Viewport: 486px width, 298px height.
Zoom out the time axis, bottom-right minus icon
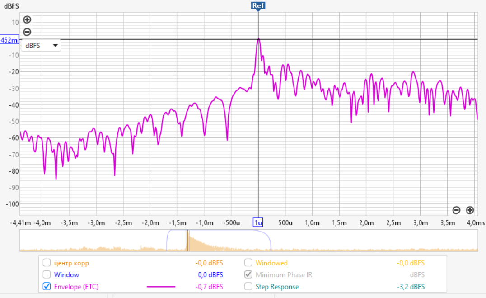(456, 210)
